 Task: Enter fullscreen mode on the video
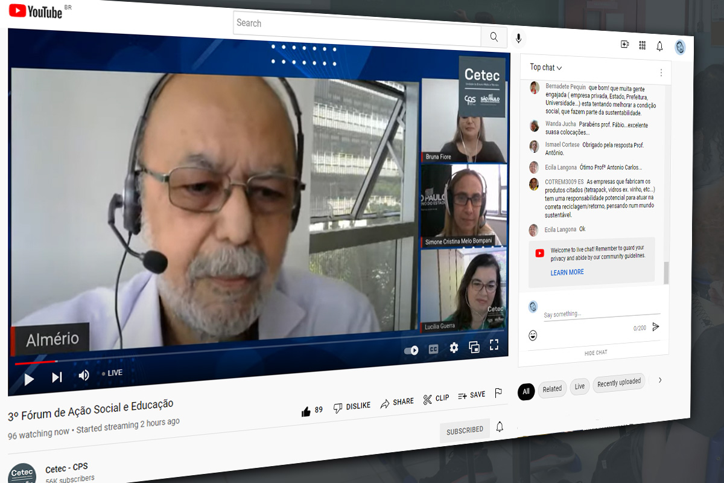pyautogui.click(x=494, y=345)
